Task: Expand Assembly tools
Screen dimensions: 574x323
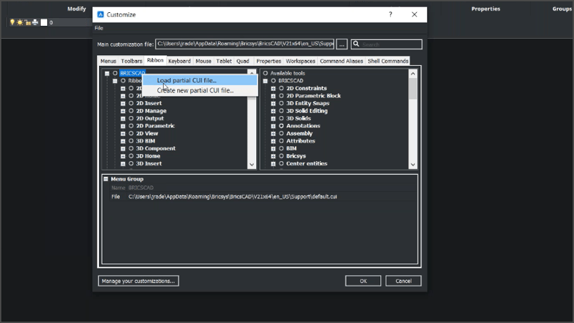Action: click(273, 134)
